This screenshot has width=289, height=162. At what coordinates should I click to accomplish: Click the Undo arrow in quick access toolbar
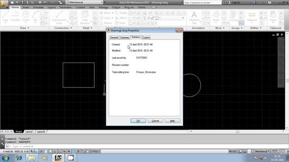pyautogui.click(x=45, y=2)
